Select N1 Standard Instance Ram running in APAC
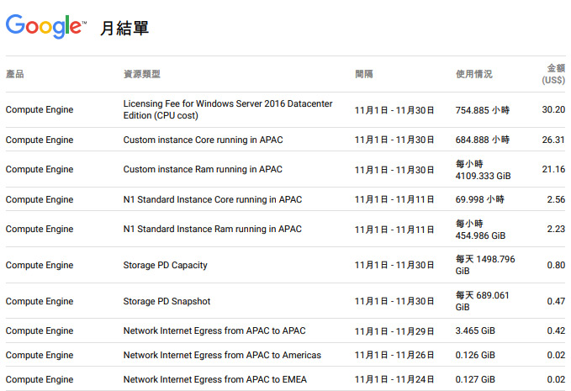 tap(212, 229)
